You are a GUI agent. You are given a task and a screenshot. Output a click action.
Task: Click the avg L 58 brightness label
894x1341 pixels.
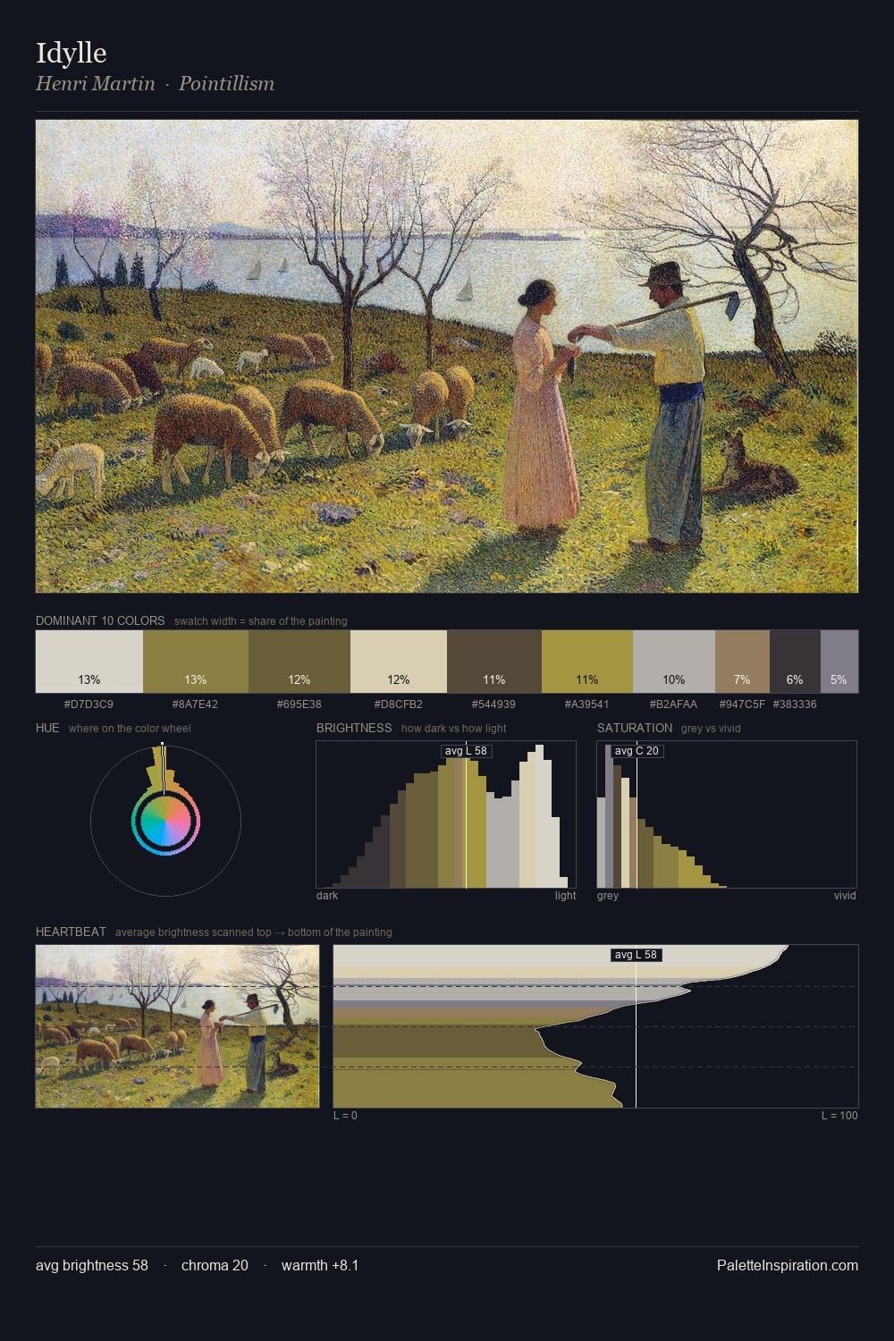467,751
